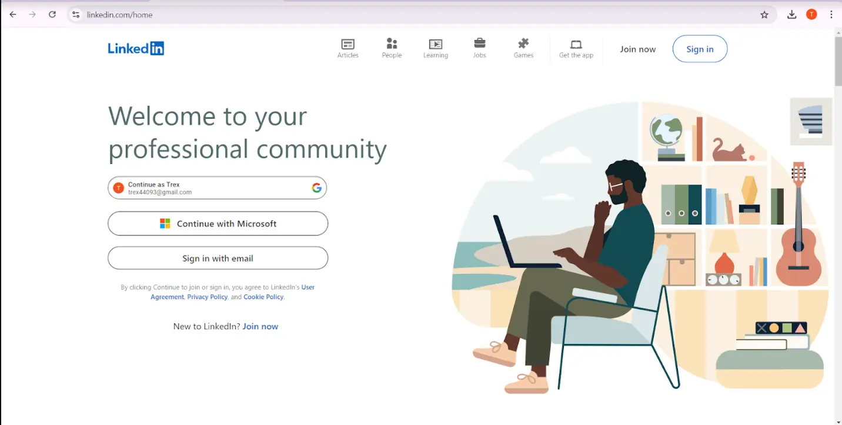This screenshot has height=425, width=842.
Task: Reload the page
Action: pyautogui.click(x=52, y=14)
